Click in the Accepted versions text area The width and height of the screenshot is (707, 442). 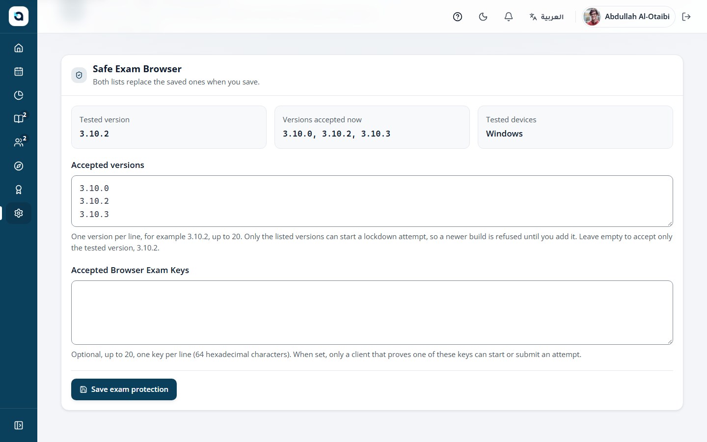pos(372,201)
